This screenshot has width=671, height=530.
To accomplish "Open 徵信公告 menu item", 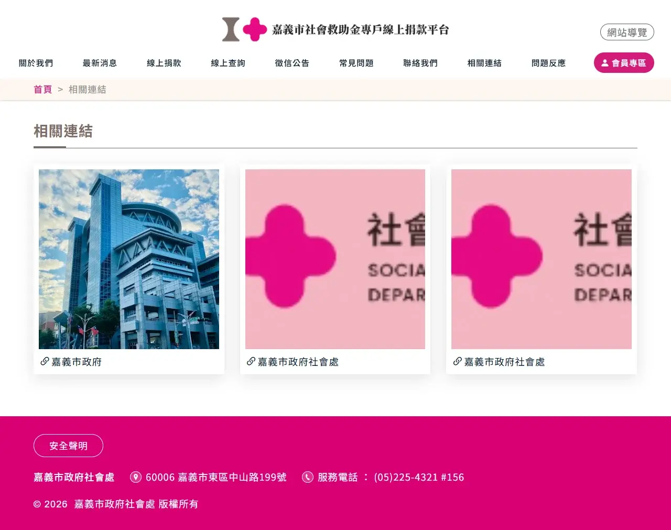I will 292,63.
